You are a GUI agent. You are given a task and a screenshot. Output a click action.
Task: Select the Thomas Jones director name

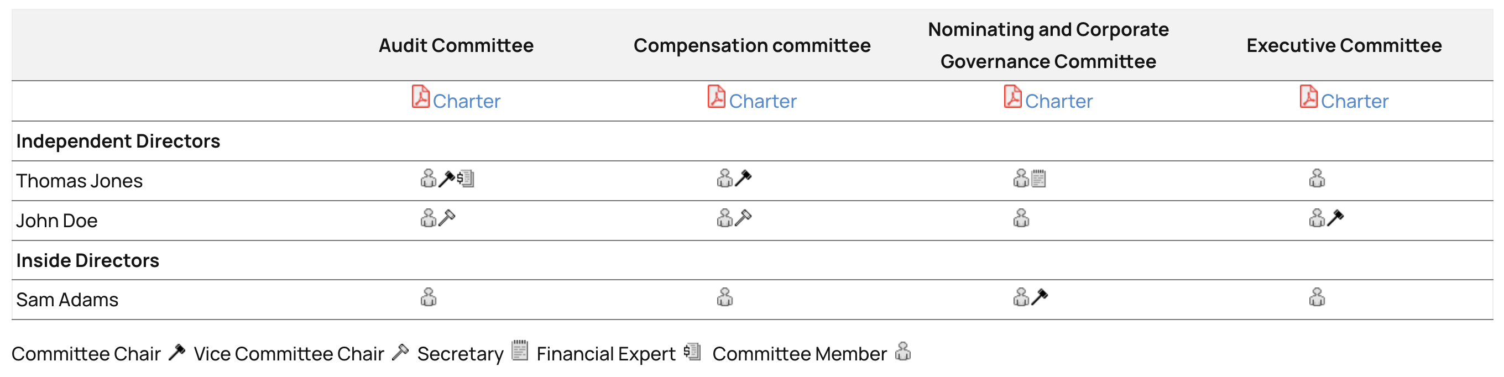[80, 181]
